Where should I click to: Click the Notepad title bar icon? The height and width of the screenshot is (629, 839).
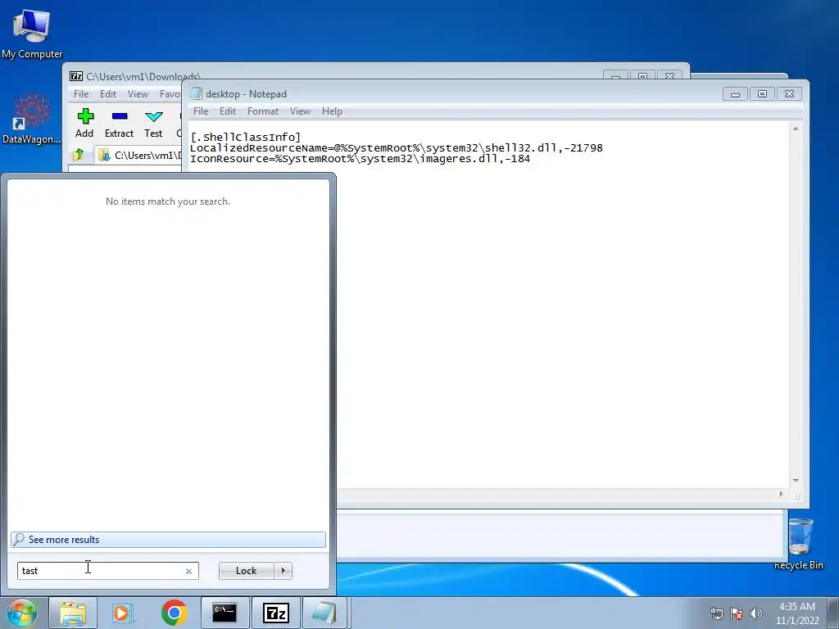[x=197, y=93]
